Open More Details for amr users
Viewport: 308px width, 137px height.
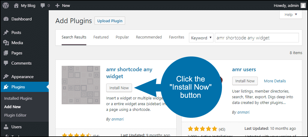[275, 81]
